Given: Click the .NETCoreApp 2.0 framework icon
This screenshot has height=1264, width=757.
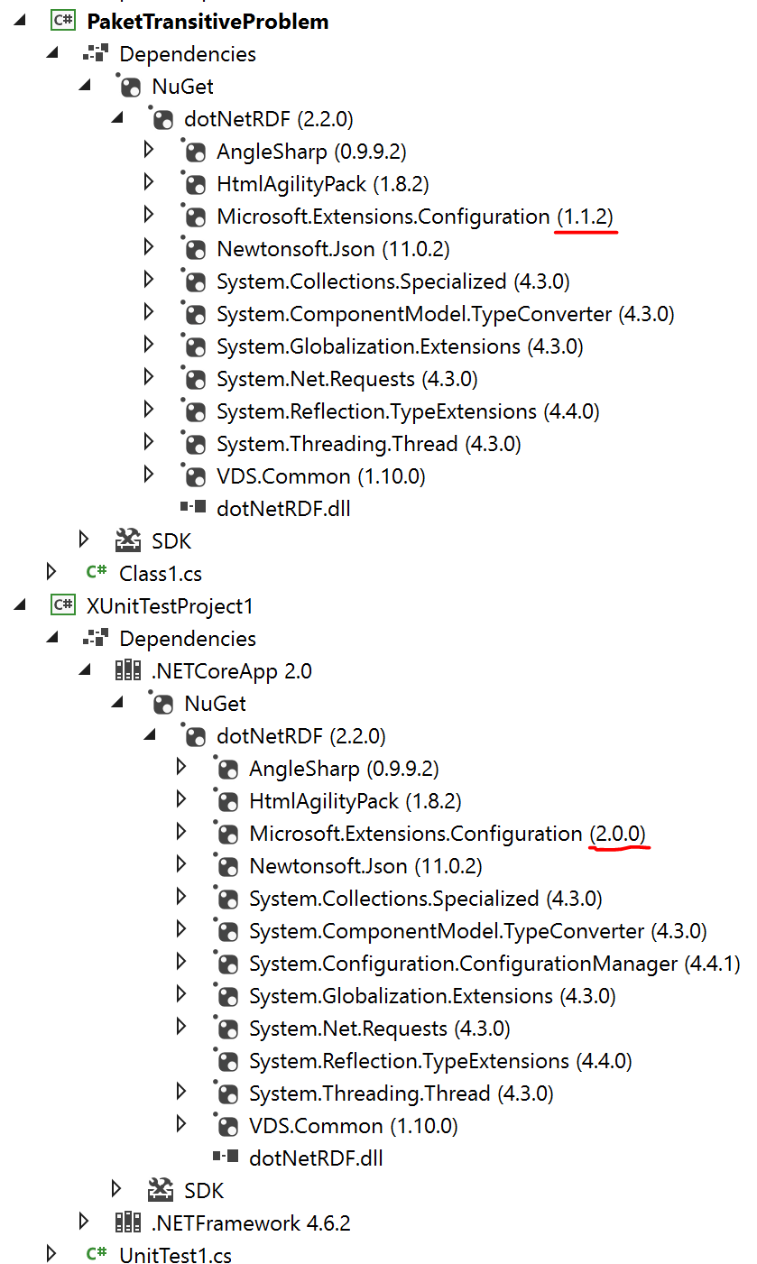Looking at the screenshot, I should coord(129,670).
